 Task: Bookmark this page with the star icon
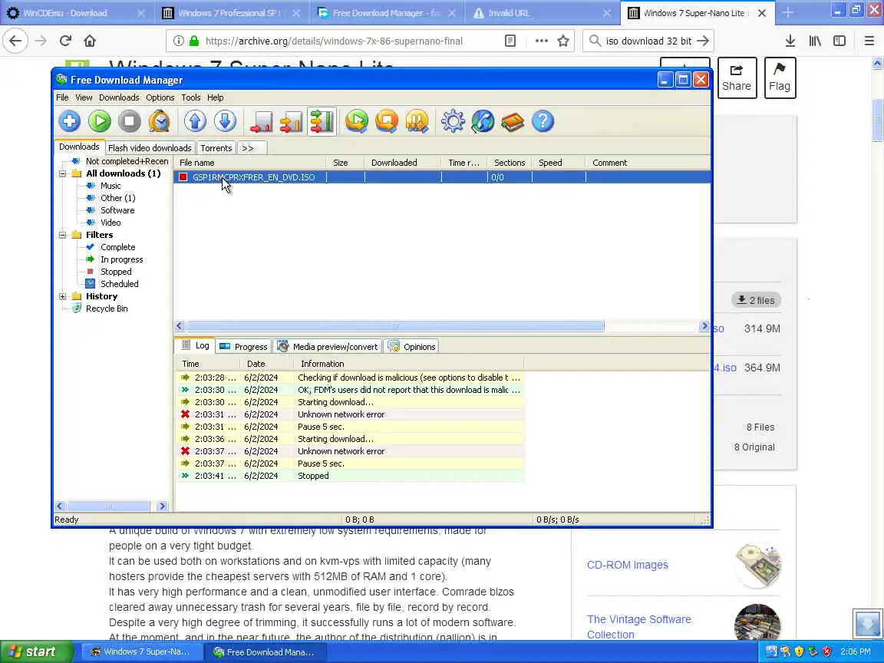tap(563, 41)
